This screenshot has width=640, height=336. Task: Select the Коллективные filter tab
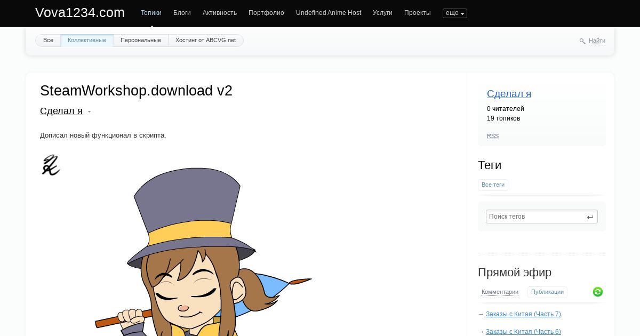click(87, 41)
